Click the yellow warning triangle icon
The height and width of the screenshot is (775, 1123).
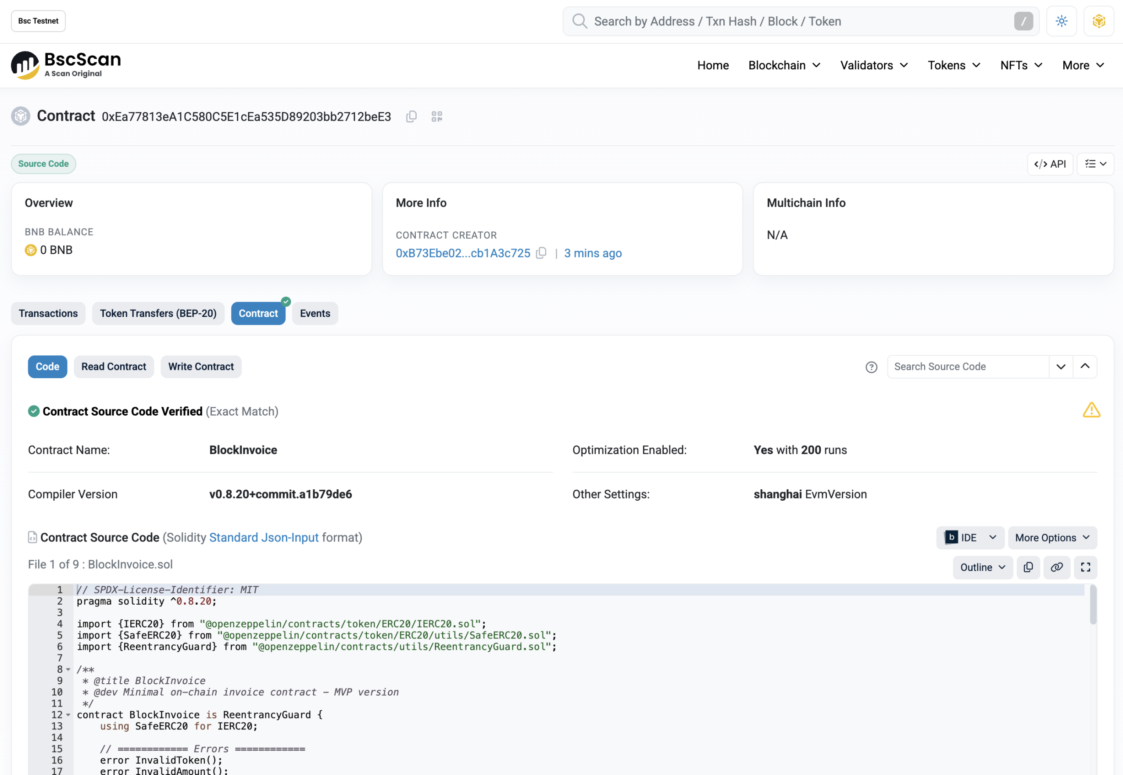click(x=1091, y=410)
